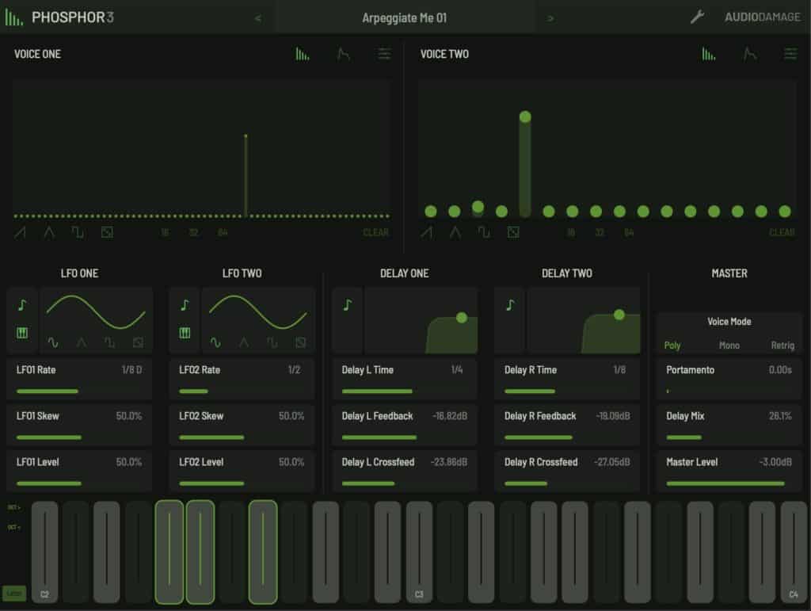Viewport: 811px width, 611px height.
Task: Set Voice One to 32 partials
Action: click(x=194, y=233)
